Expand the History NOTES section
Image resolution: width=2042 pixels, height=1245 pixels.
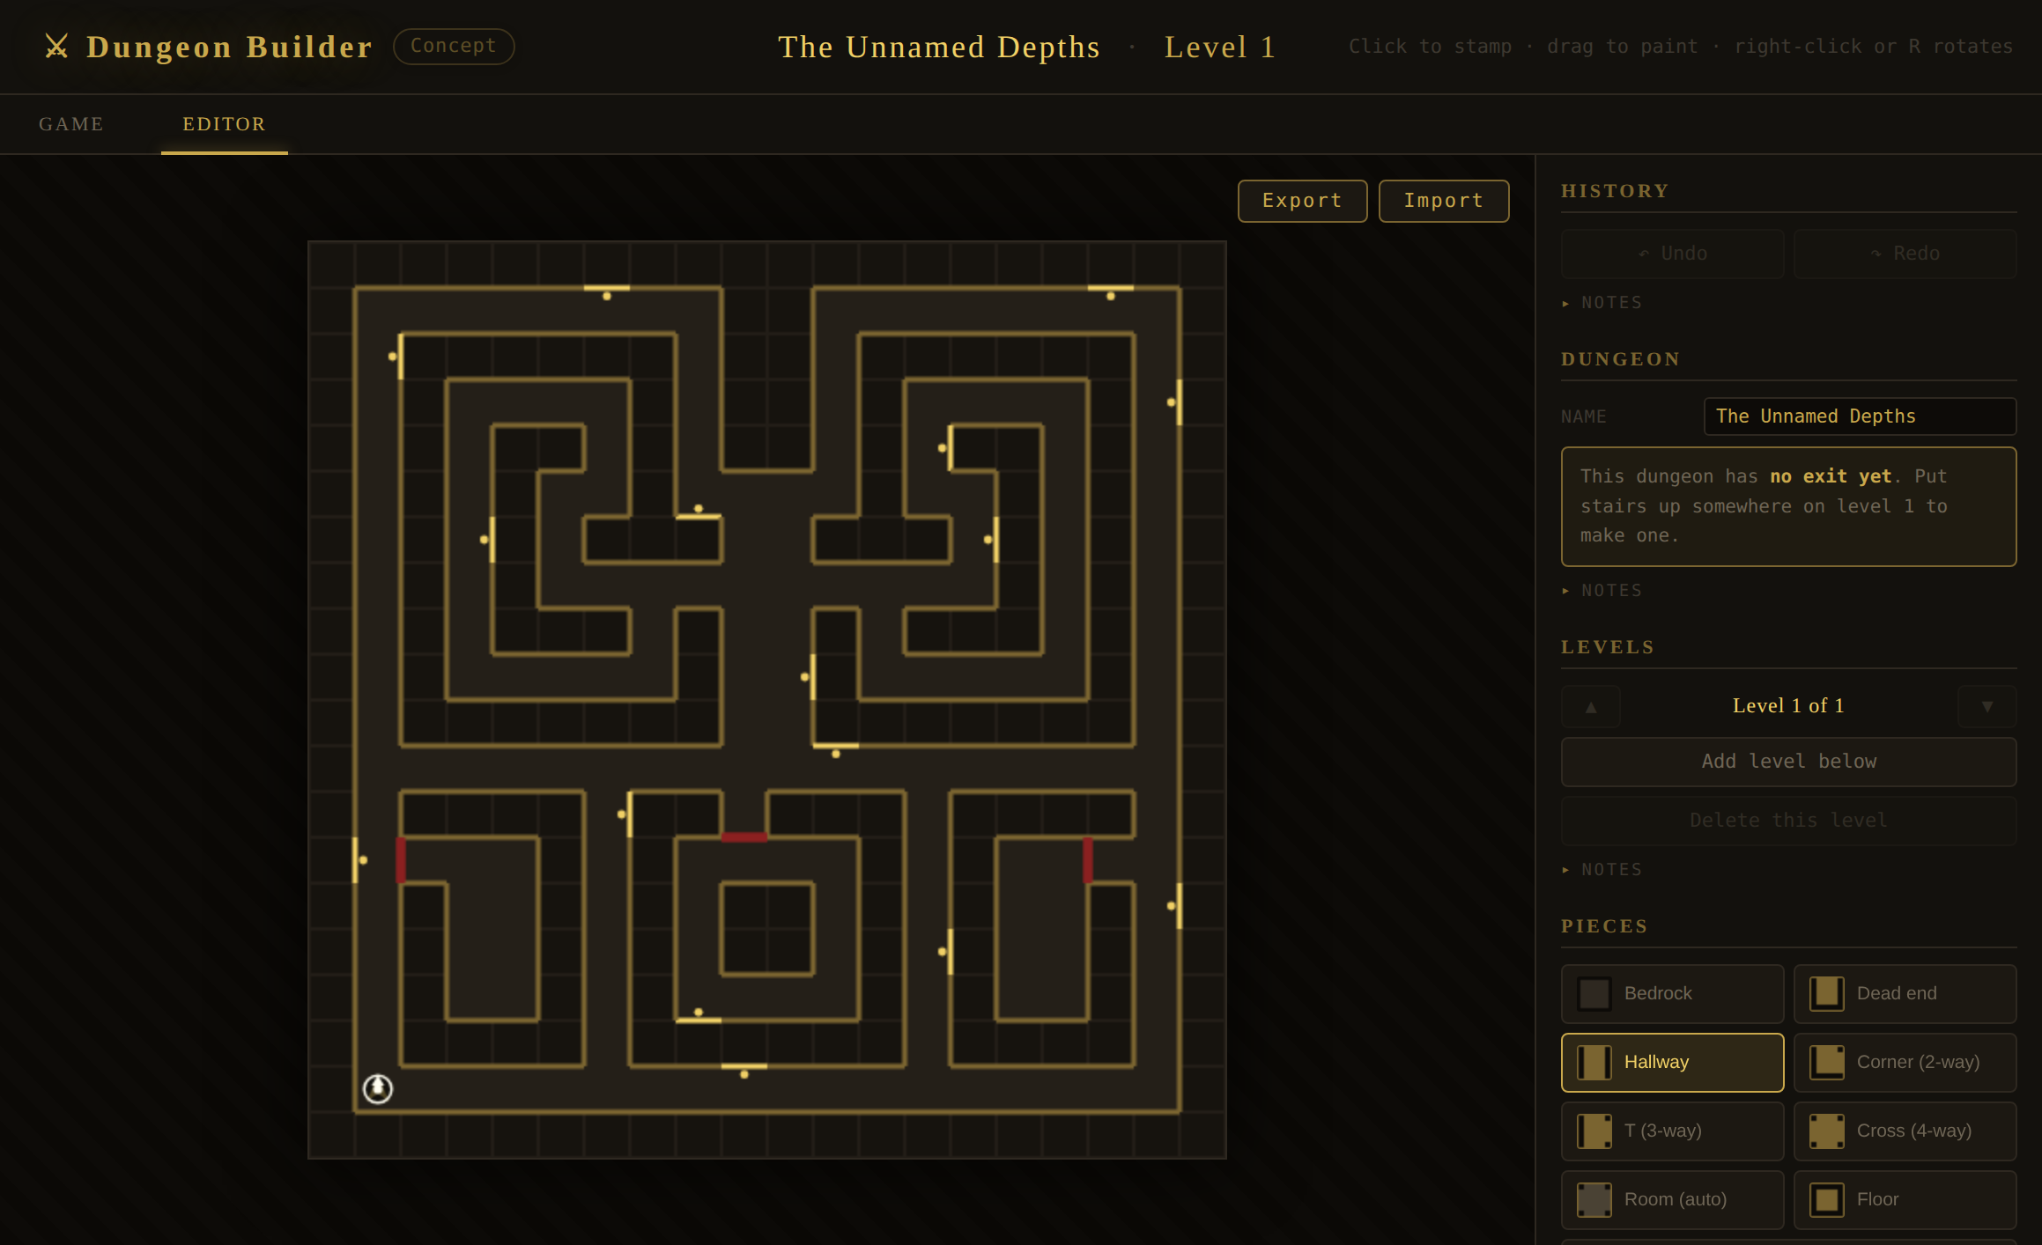tap(1602, 303)
